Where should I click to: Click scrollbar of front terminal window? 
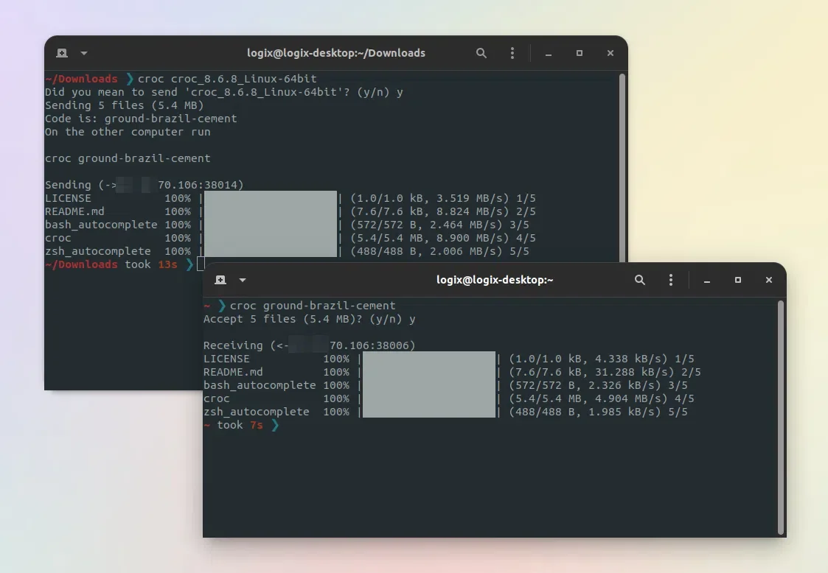pos(781,418)
